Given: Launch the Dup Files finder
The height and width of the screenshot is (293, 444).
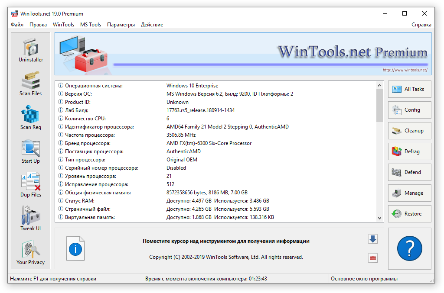Looking at the screenshot, I should point(31,185).
